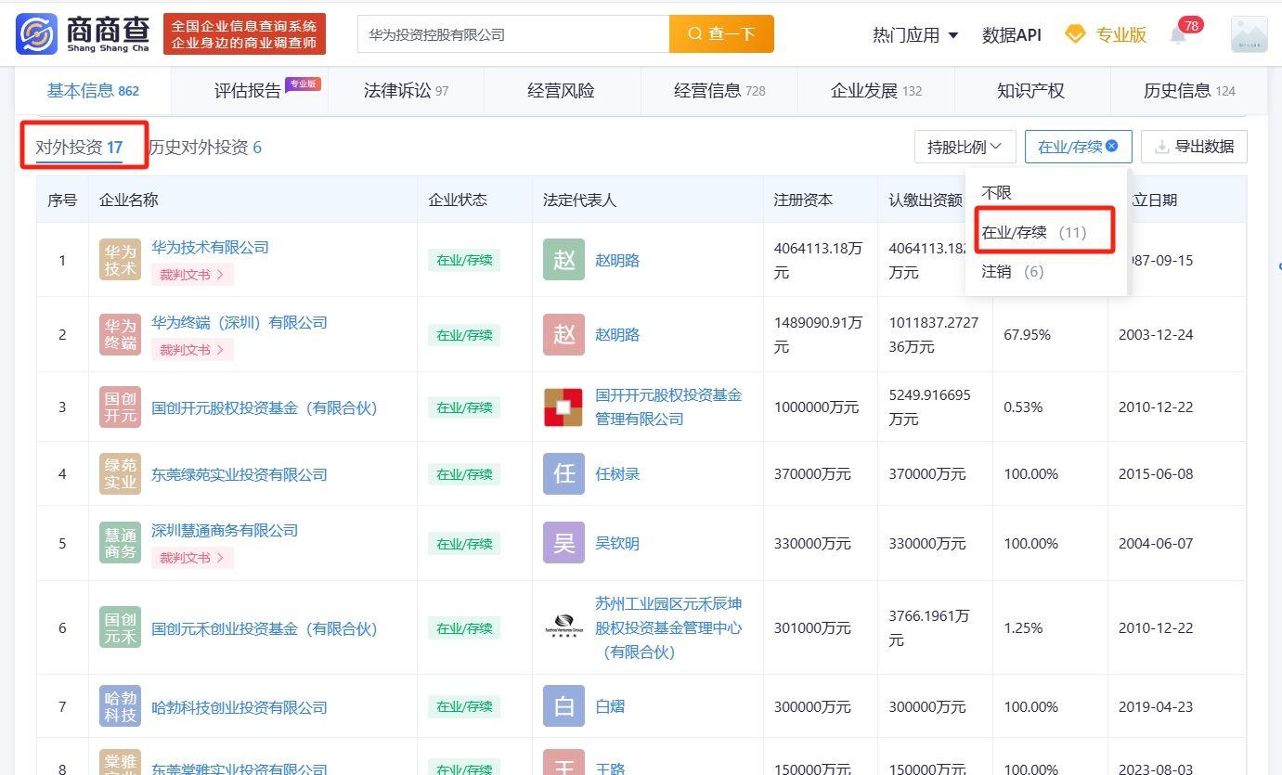The image size is (1282, 775).
Task: Select the 历史对外投资 6 sub-tab
Action: 205,147
